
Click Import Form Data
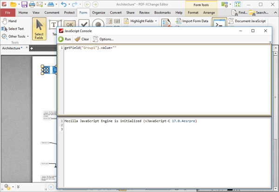192,21
